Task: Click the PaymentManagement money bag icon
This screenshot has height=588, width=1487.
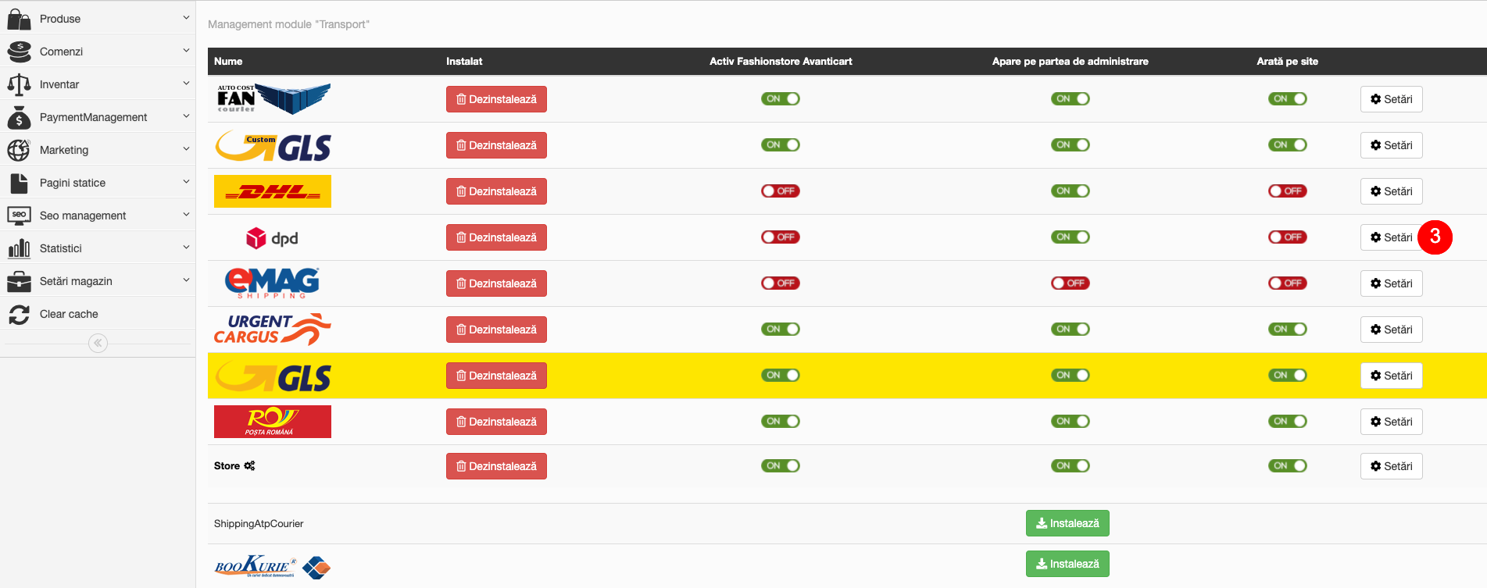Action: [19, 117]
